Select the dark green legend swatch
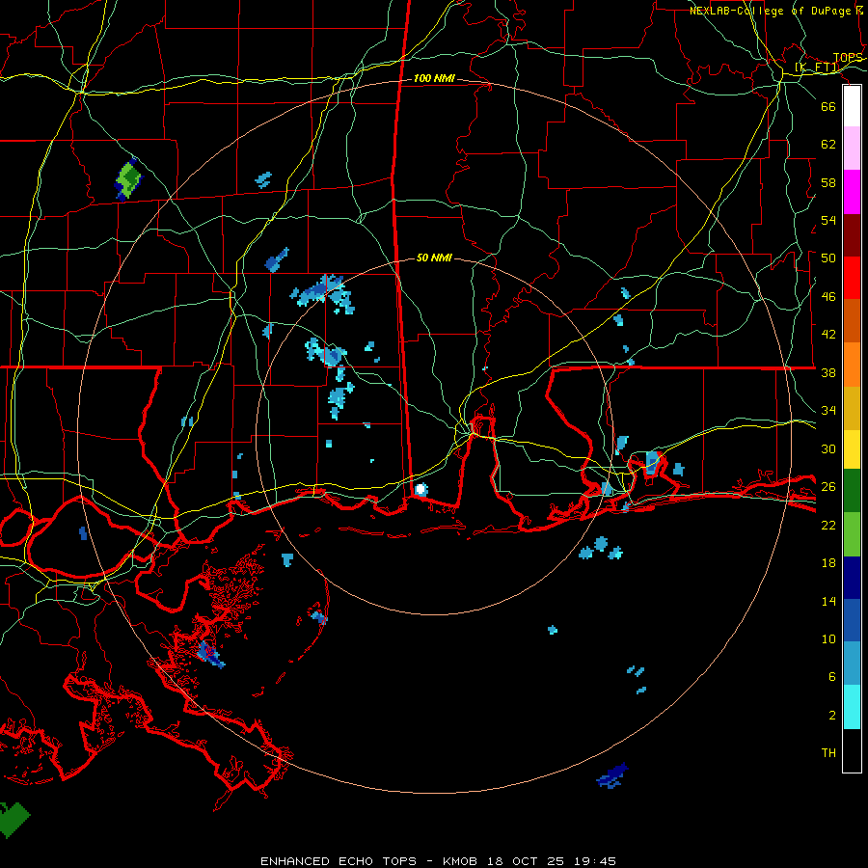Screen dimensions: 868x868 852,491
